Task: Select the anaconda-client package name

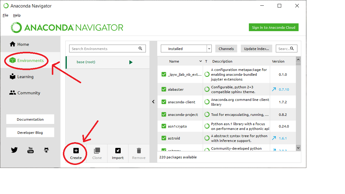Action: coord(181,102)
